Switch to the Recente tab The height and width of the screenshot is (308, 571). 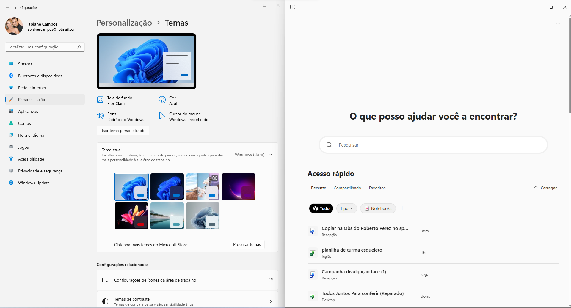tap(319, 188)
